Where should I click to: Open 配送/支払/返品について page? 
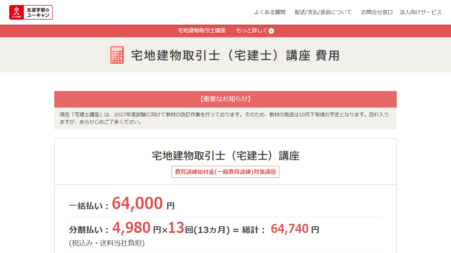pyautogui.click(x=323, y=12)
